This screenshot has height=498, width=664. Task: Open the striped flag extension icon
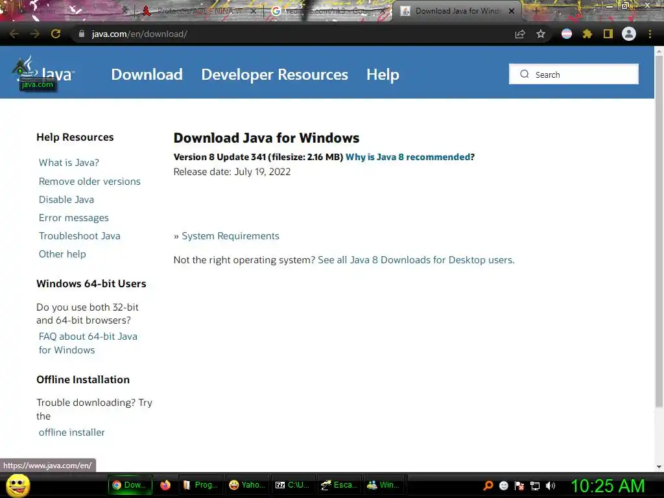point(567,34)
